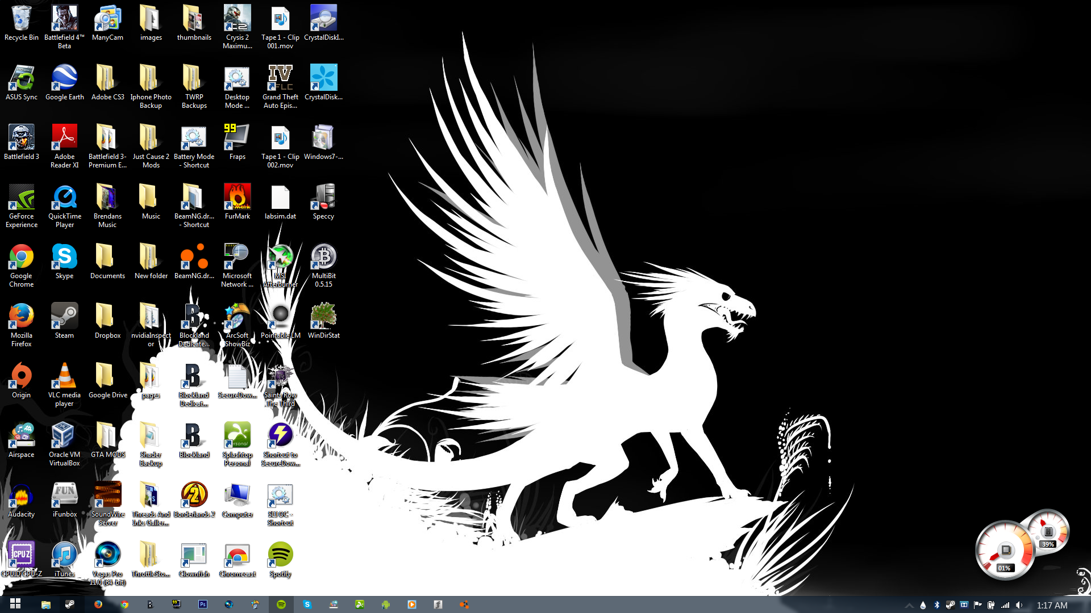Open the Spotify desktop shortcut
The width and height of the screenshot is (1091, 613).
click(280, 555)
